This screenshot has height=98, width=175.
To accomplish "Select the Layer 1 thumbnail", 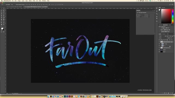I will pyautogui.click(x=162, y=52).
